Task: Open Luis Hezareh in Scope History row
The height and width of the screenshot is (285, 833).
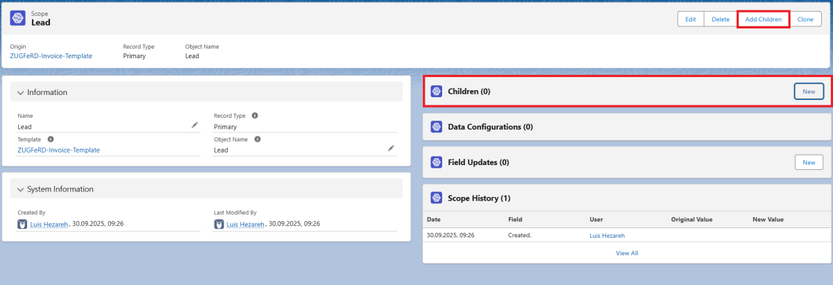Action: click(608, 236)
